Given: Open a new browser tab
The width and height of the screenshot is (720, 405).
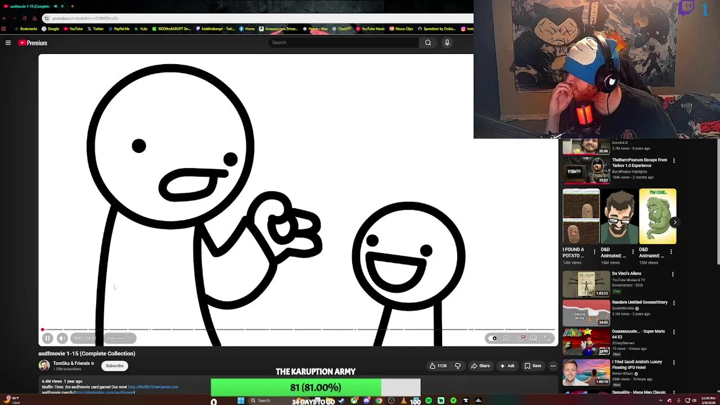Looking at the screenshot, I should coord(72,6).
